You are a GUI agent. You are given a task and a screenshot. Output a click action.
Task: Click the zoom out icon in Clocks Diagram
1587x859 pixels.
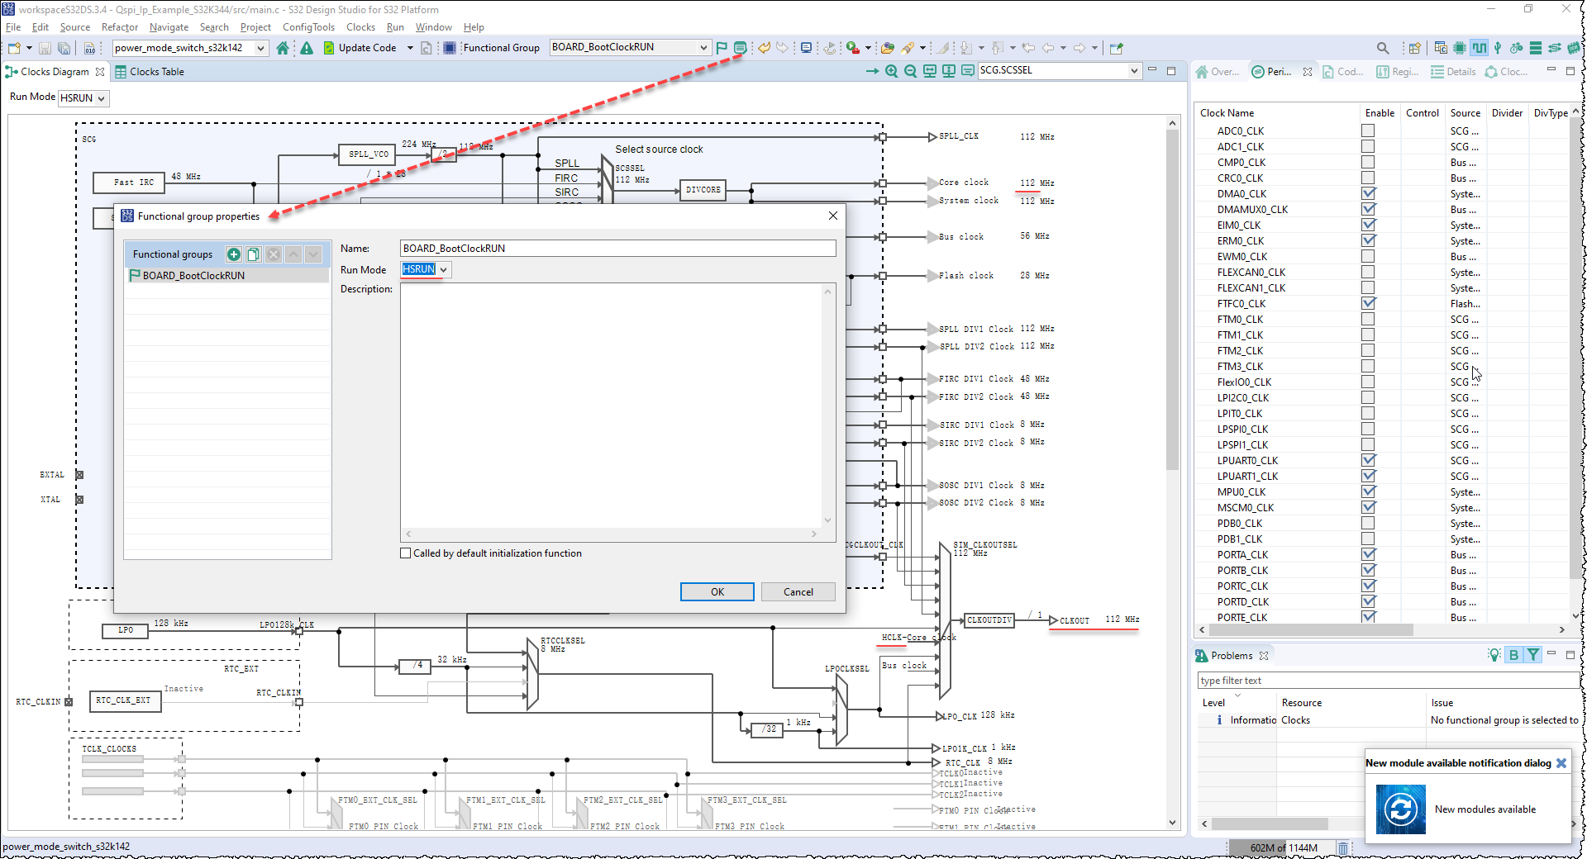910,71
